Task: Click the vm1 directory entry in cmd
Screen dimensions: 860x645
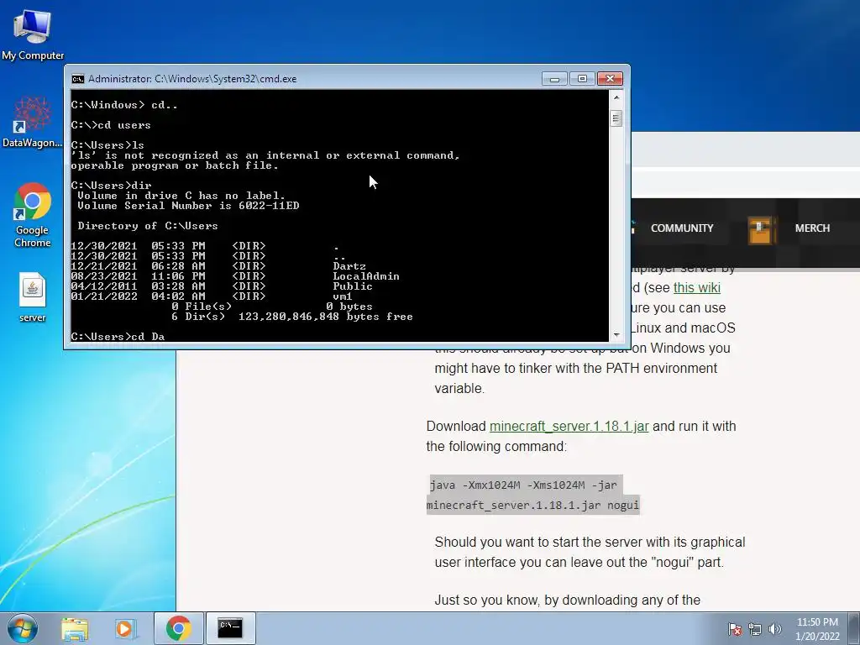Action: [343, 296]
